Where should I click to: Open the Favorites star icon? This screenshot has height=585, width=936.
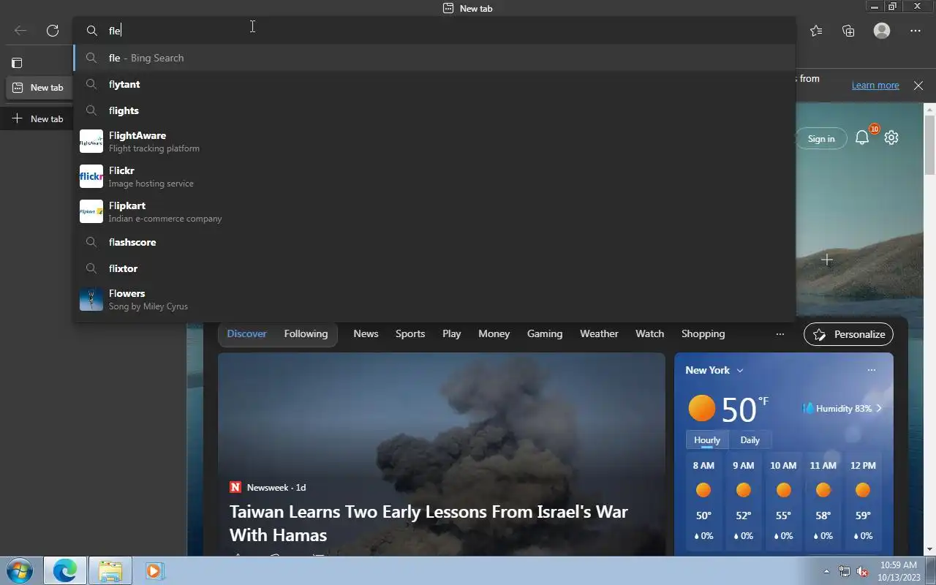click(816, 31)
